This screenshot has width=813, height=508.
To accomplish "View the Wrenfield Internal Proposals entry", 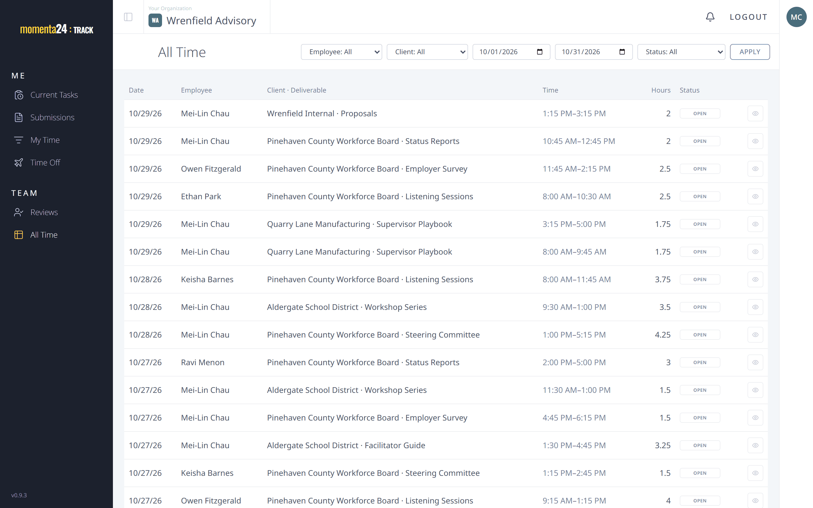I will [x=755, y=113].
